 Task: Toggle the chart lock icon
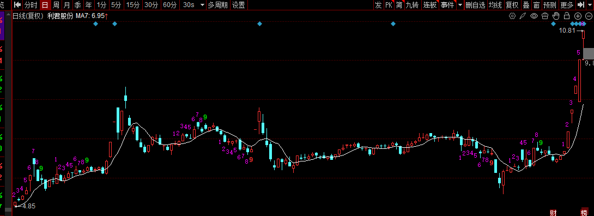click(x=567, y=16)
